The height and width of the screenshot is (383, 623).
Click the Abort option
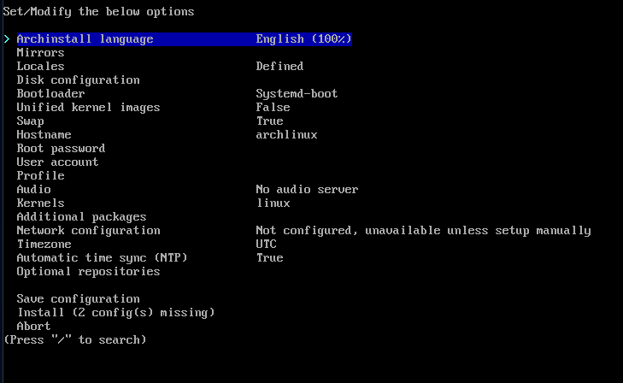[x=33, y=327]
